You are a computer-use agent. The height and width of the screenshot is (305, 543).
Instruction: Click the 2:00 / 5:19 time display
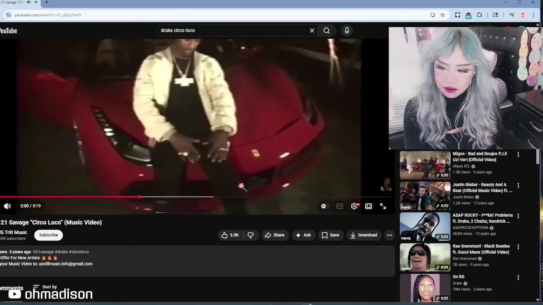tap(31, 206)
